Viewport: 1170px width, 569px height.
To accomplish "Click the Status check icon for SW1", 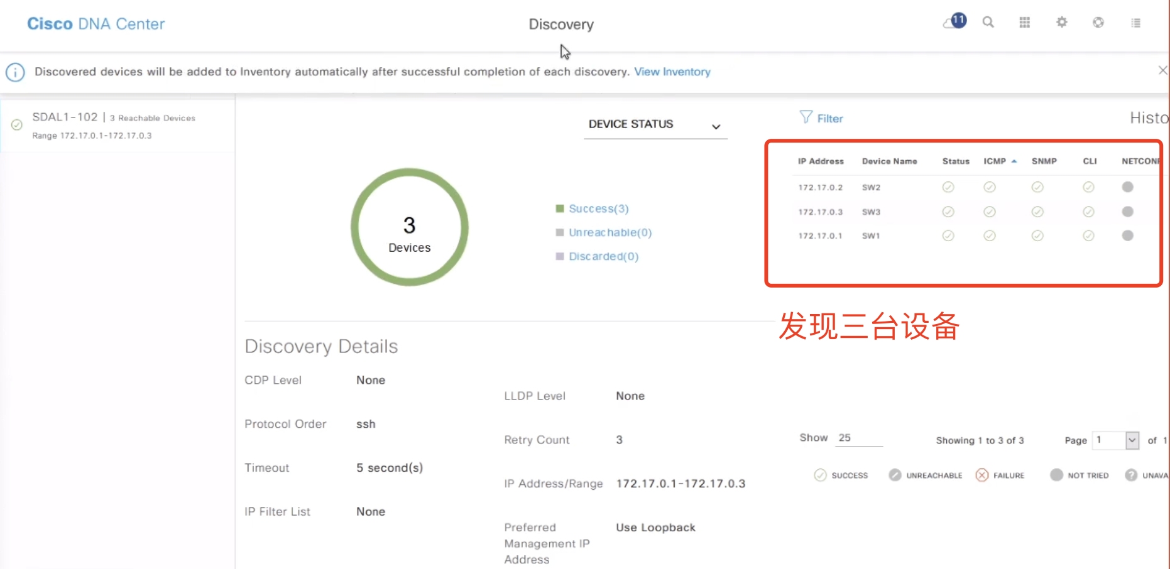I will [948, 236].
